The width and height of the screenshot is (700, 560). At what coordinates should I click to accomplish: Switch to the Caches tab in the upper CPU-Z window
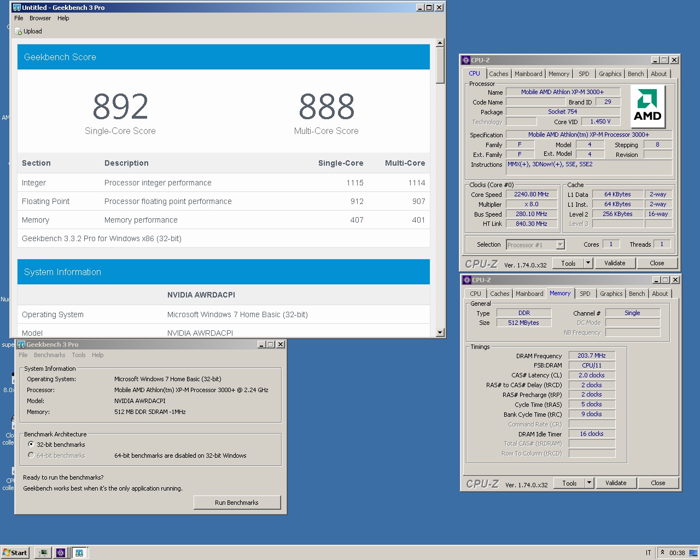499,74
